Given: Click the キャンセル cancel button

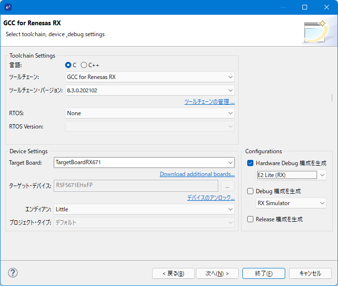Looking at the screenshot, I should (310, 274).
